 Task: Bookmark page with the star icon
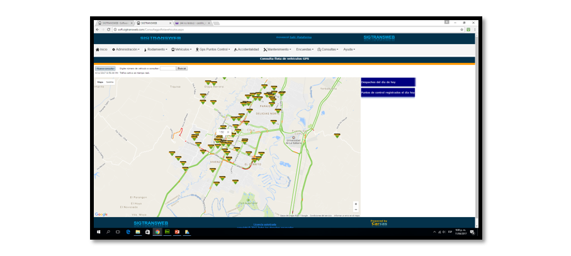tap(461, 30)
